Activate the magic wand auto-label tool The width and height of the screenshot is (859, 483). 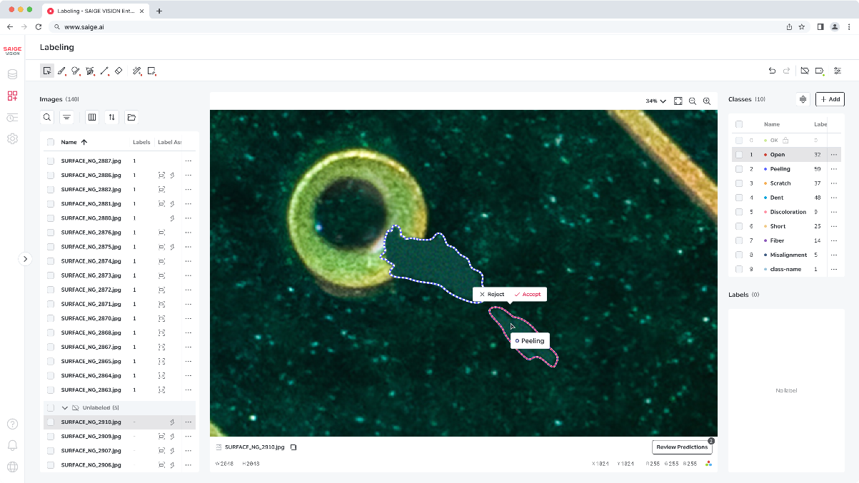pos(137,71)
